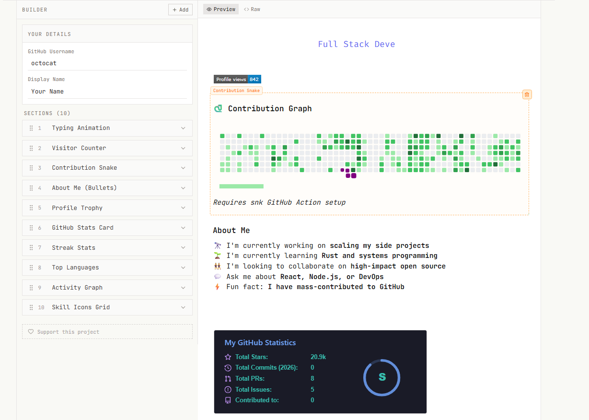
Task: Click the 'Requires snk GitHub Action setup' note
Action: [x=279, y=202]
